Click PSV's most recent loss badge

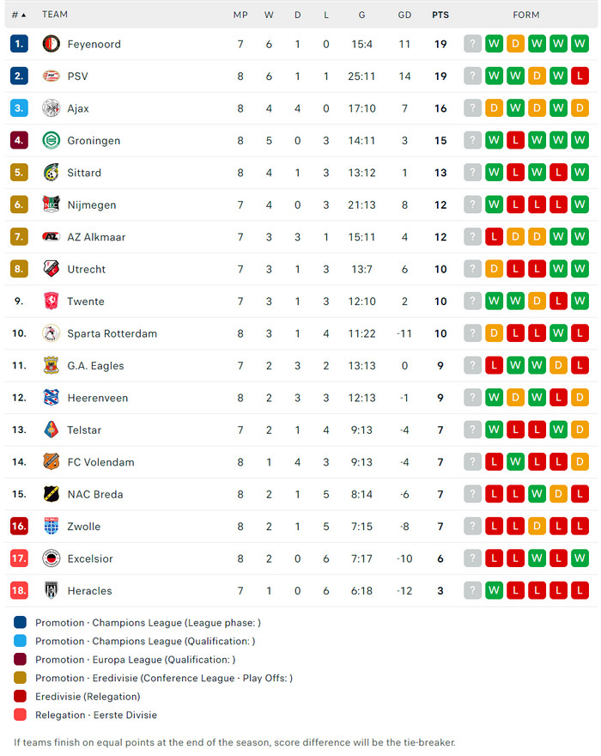click(580, 76)
